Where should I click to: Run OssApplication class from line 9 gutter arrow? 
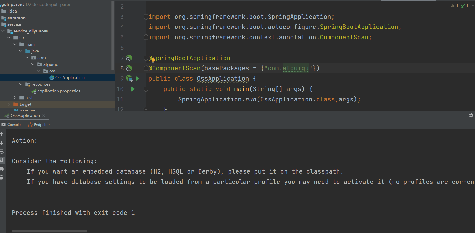click(x=137, y=79)
